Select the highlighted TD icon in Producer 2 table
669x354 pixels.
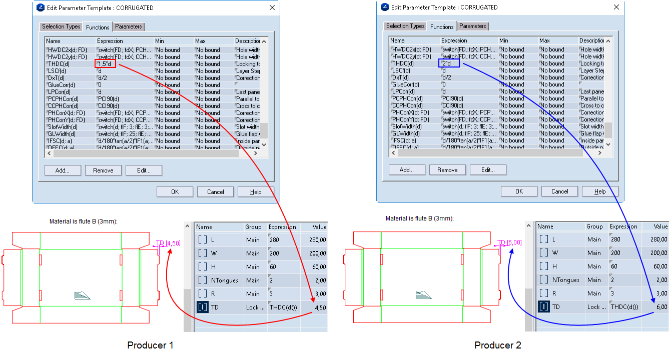click(x=544, y=306)
